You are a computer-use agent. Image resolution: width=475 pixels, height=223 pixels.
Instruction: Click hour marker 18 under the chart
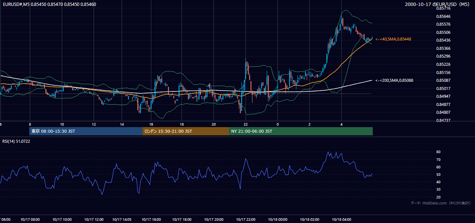click(181, 124)
